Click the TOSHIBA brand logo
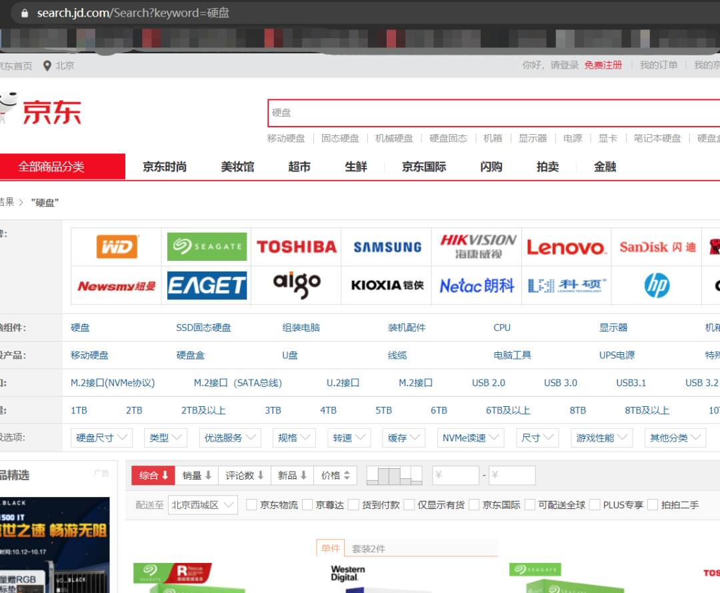The image size is (720, 593). pyautogui.click(x=296, y=246)
